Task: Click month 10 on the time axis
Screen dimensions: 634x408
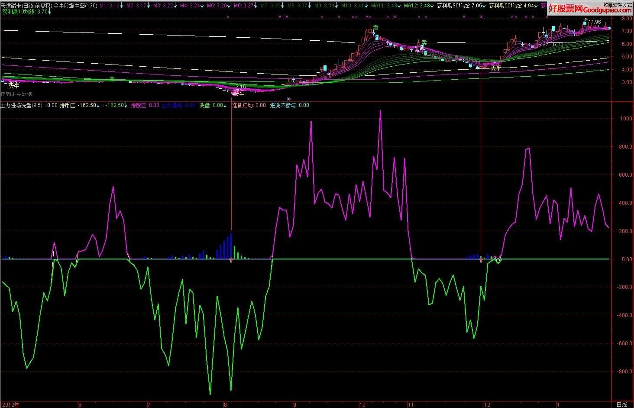Action: click(x=362, y=405)
